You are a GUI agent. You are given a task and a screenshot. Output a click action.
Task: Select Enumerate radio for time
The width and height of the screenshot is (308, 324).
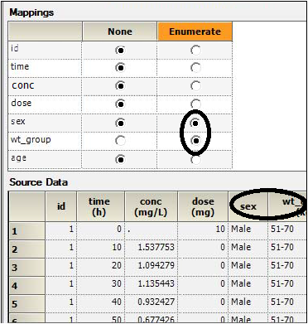195,68
